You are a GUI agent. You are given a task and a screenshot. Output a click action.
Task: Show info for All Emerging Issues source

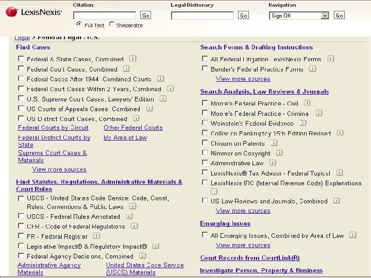353,235
